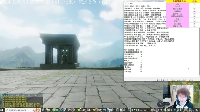Click the line starting with 20组
200x112 pixels.
click(x=140, y=46)
